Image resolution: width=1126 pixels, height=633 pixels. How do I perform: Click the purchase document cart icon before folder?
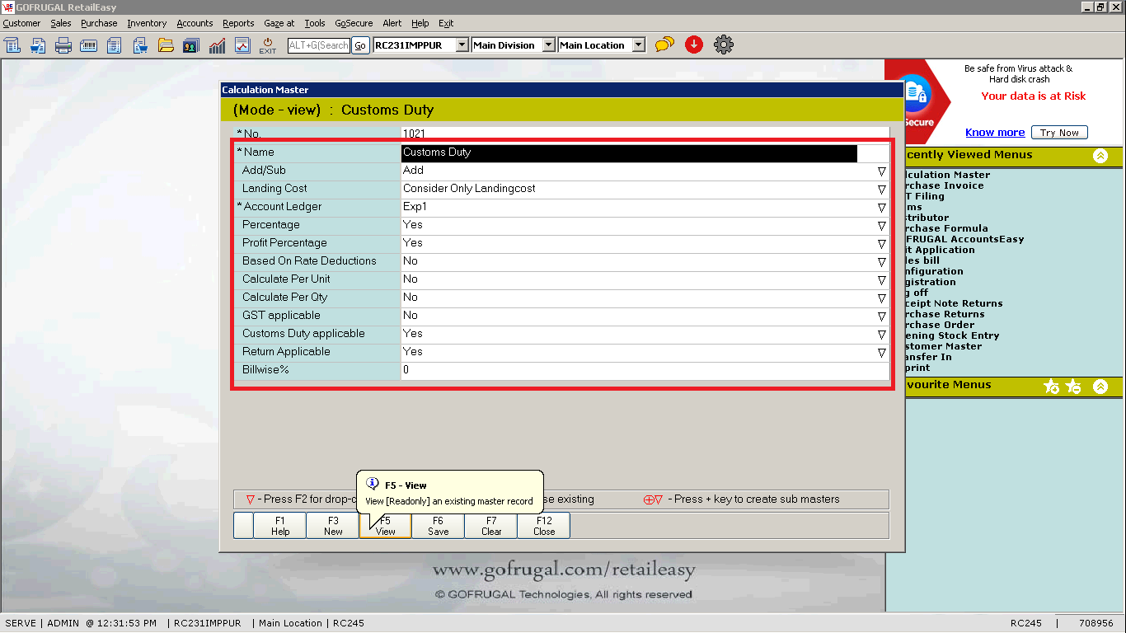[x=140, y=45]
